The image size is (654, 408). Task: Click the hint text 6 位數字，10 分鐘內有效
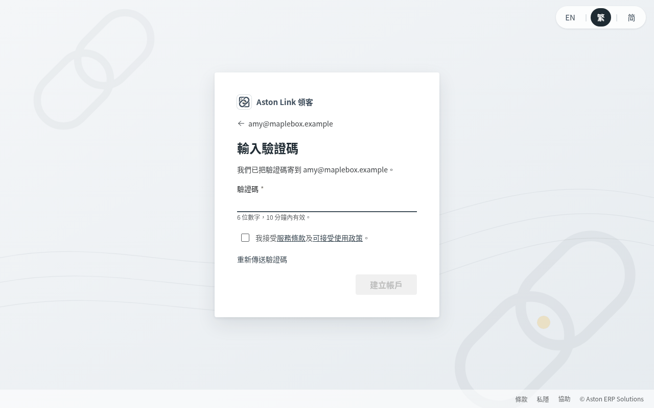[274, 217]
